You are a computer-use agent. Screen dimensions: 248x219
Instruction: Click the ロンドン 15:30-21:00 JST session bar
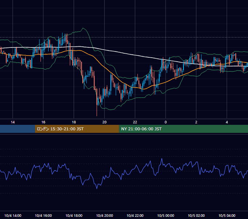(77, 129)
